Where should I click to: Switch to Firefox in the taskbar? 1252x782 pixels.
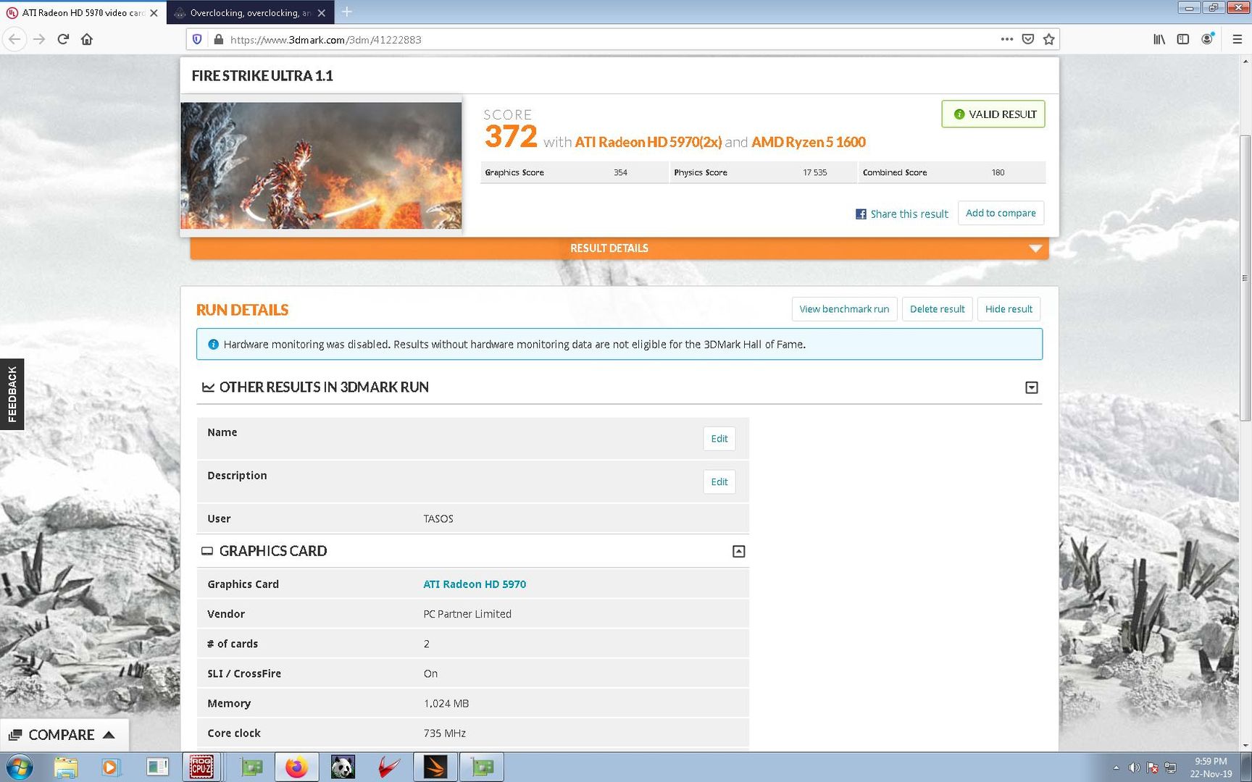tap(296, 767)
